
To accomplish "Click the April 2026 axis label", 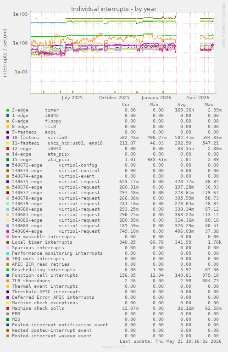I will point(197,98).
